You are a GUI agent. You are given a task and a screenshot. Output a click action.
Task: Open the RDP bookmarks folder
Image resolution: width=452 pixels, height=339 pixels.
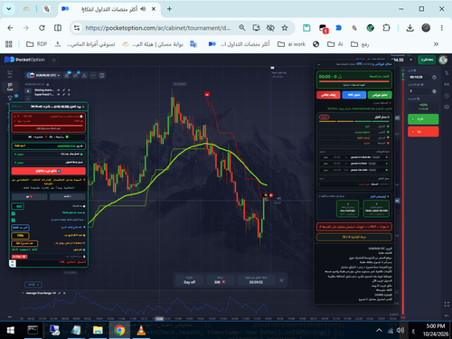click(x=36, y=44)
